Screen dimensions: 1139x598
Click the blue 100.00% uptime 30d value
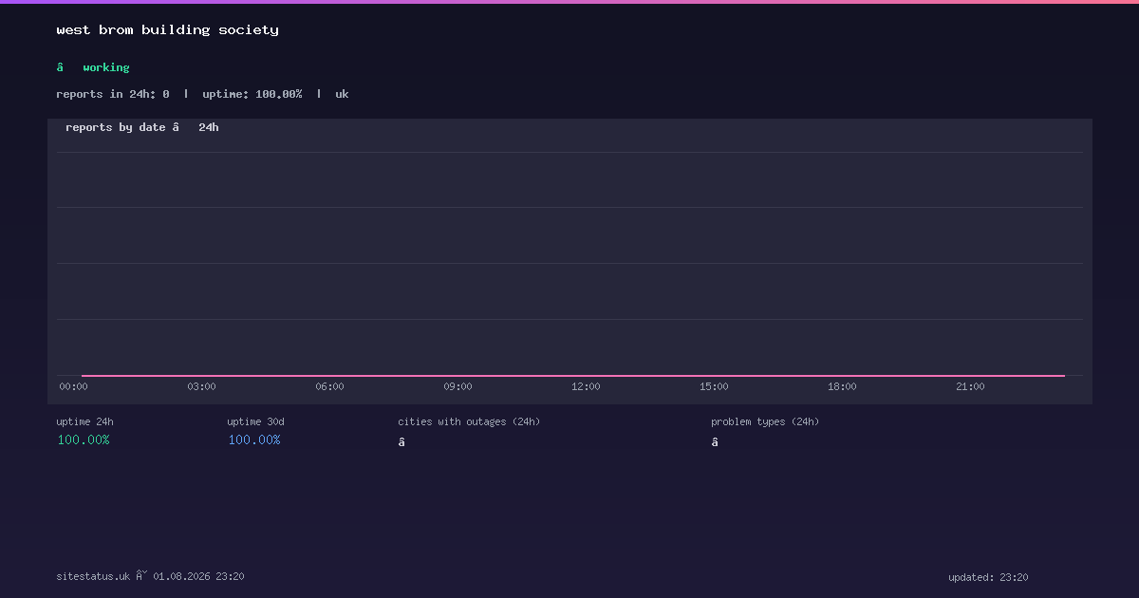pos(254,440)
